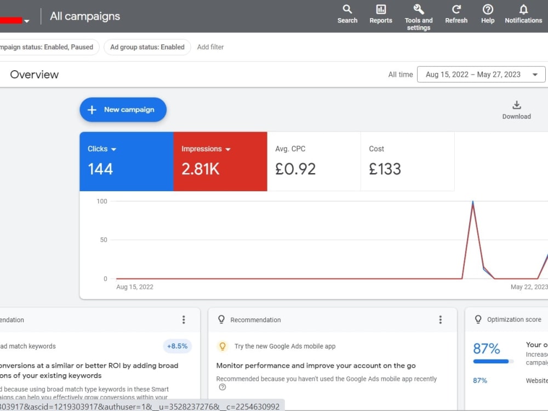The image size is (548, 411).
Task: Click the 'All time' label
Action: tap(401, 75)
